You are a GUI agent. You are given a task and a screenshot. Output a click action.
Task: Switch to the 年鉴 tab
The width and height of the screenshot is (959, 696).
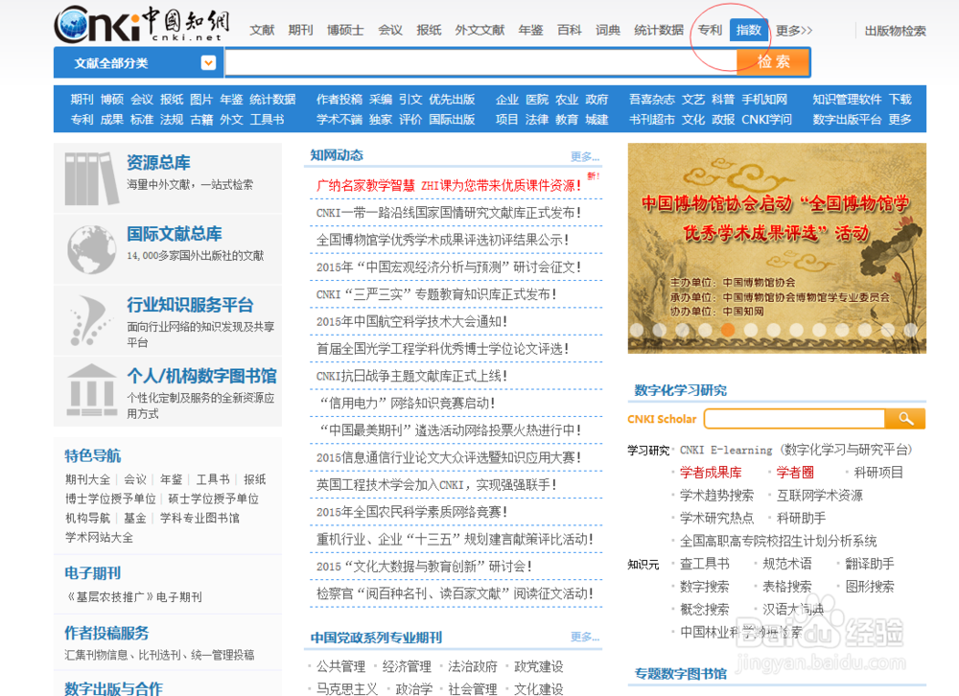click(530, 30)
